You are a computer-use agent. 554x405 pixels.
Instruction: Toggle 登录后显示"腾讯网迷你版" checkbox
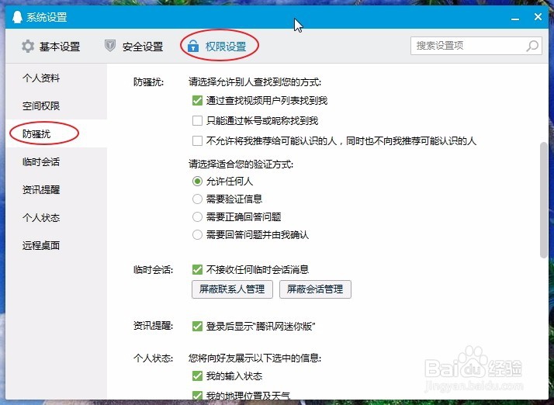point(197,326)
